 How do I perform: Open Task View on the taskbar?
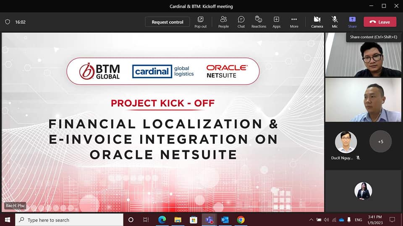146,220
